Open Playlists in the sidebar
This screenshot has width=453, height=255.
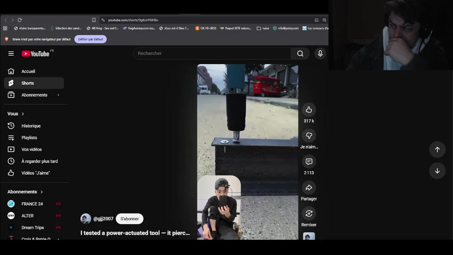point(34,137)
